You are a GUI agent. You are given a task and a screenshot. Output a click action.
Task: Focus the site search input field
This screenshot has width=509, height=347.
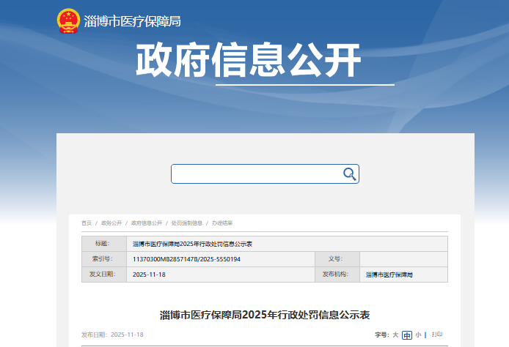265,174
